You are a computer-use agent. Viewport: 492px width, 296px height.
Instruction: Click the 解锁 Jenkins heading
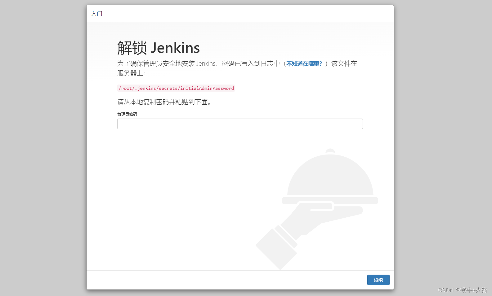(x=159, y=48)
